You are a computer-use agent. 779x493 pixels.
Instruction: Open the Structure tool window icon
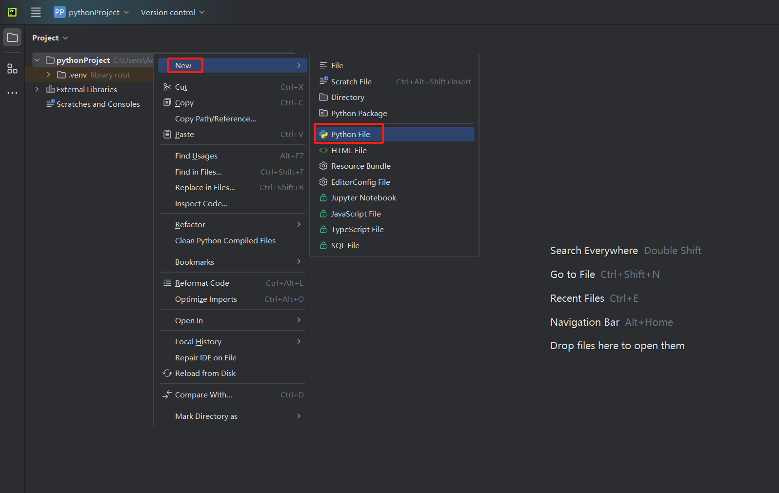[12, 69]
